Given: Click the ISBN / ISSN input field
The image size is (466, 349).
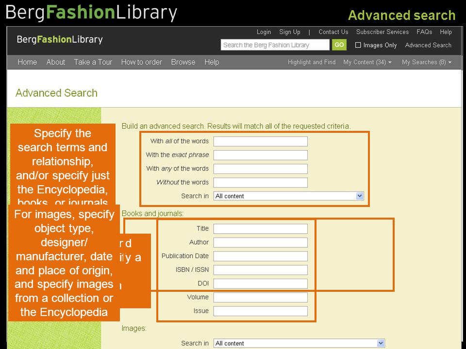Looking at the screenshot, I should (x=260, y=270).
